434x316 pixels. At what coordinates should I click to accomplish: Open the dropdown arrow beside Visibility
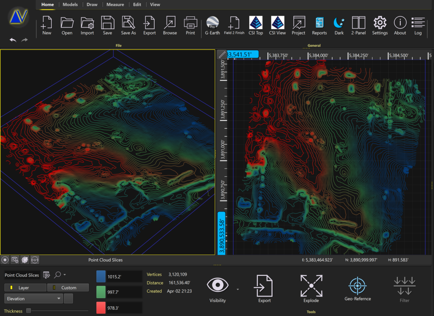[x=238, y=289]
